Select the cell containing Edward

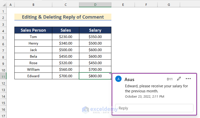point(33,76)
